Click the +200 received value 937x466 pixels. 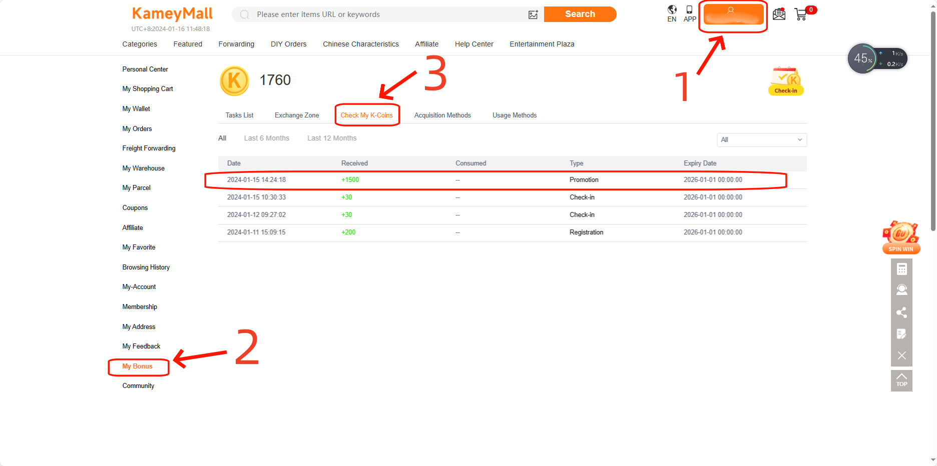pyautogui.click(x=348, y=232)
